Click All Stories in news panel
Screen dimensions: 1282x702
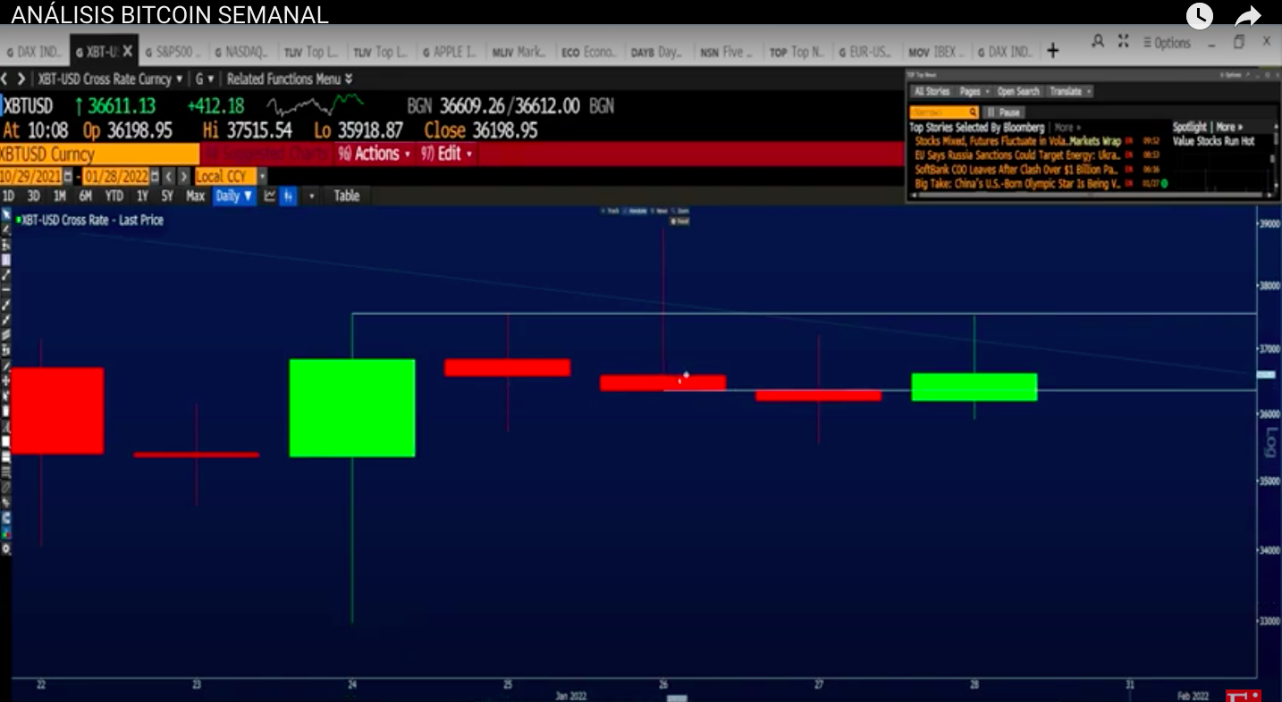pos(932,91)
